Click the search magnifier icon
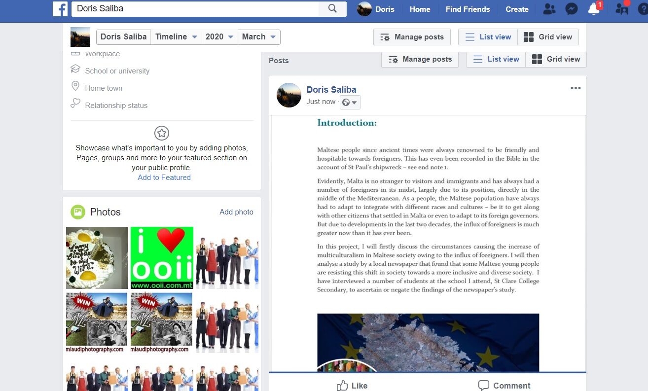 coord(332,9)
